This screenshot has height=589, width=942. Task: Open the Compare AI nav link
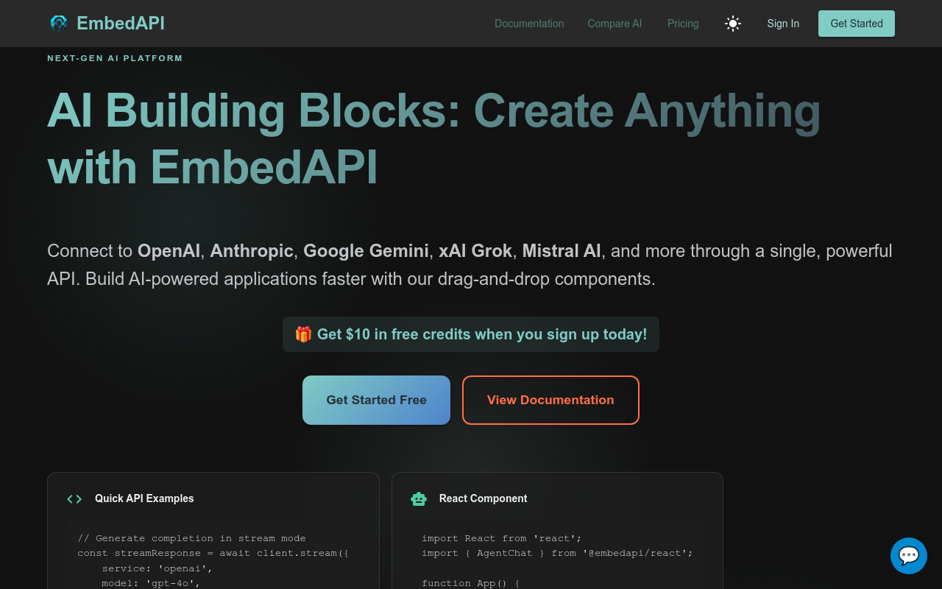615,24
